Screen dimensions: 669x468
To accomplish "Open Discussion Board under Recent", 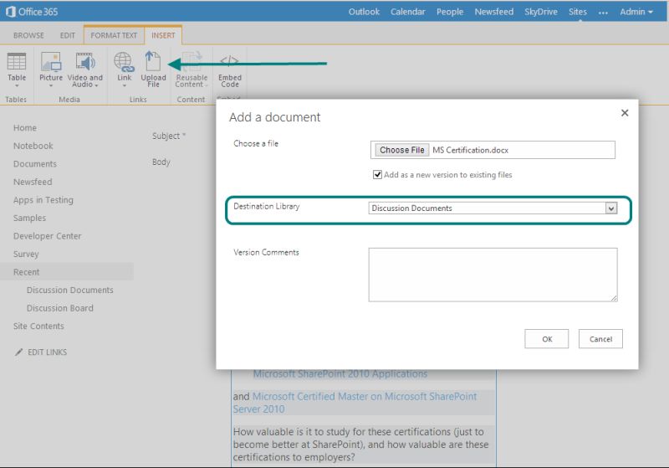I will click(x=59, y=308).
